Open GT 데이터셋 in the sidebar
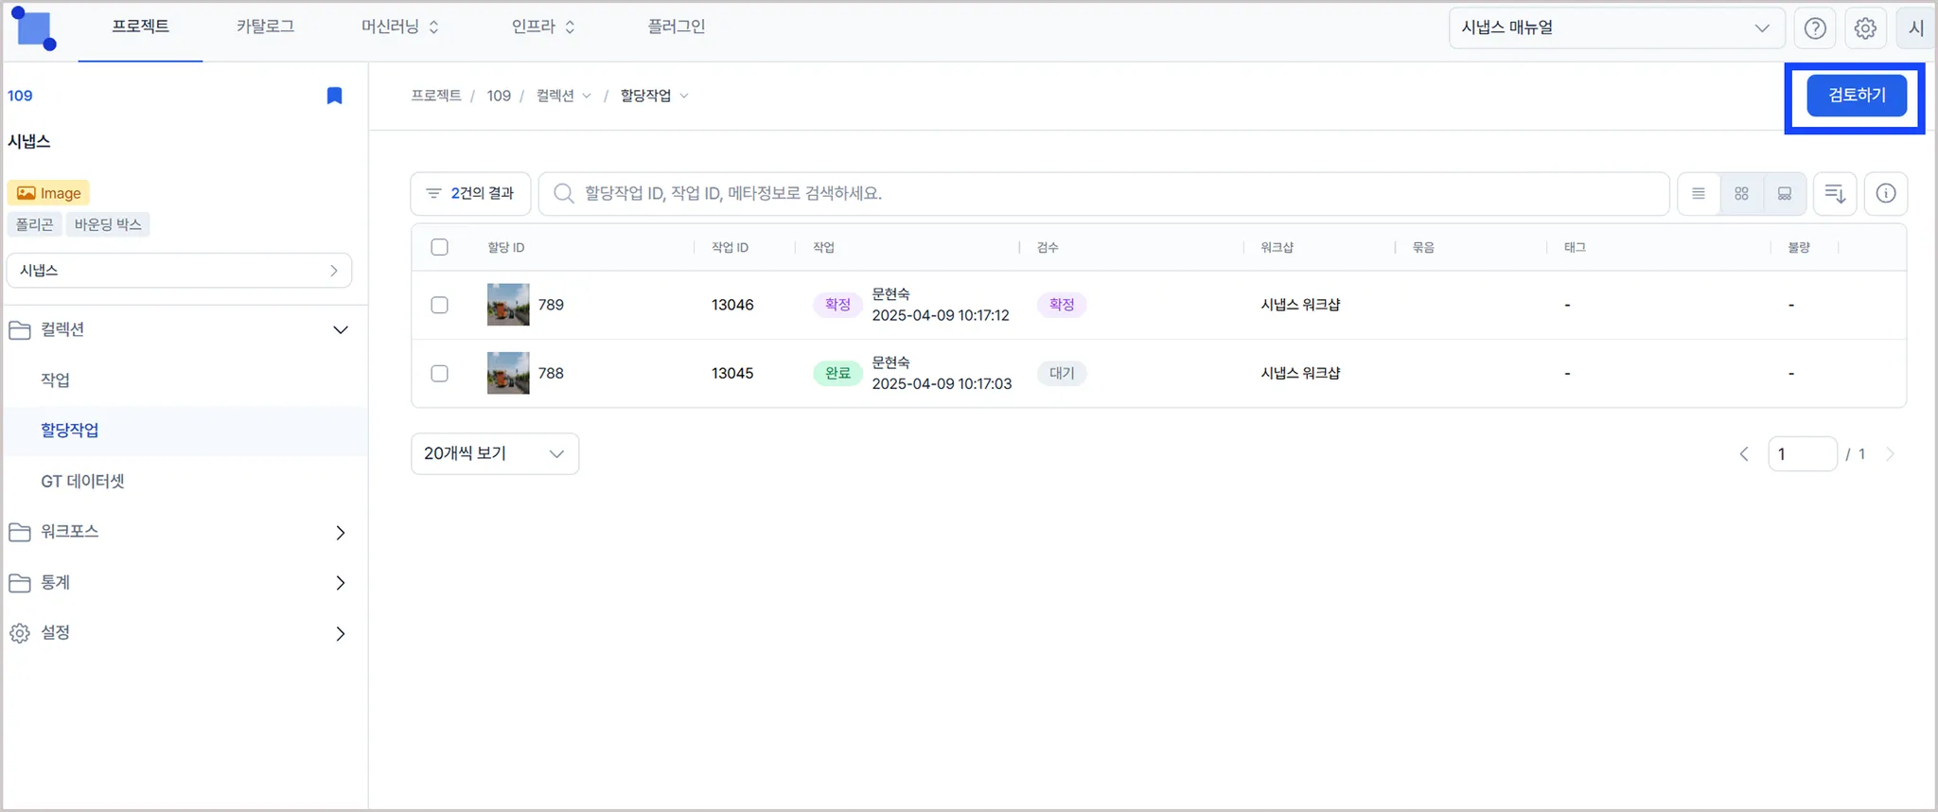This screenshot has height=812, width=1938. 82,482
